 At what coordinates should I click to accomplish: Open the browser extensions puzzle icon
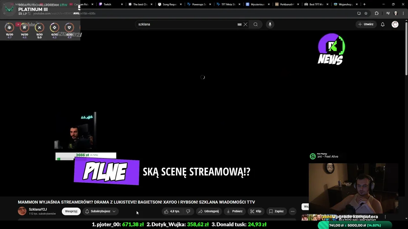pyautogui.click(x=377, y=13)
